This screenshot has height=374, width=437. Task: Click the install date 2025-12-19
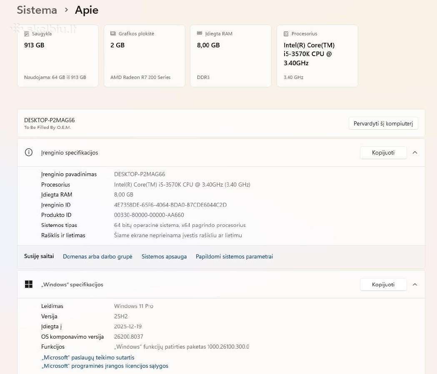[128, 327]
